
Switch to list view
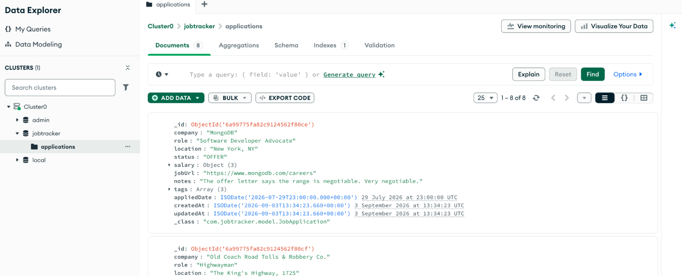605,98
